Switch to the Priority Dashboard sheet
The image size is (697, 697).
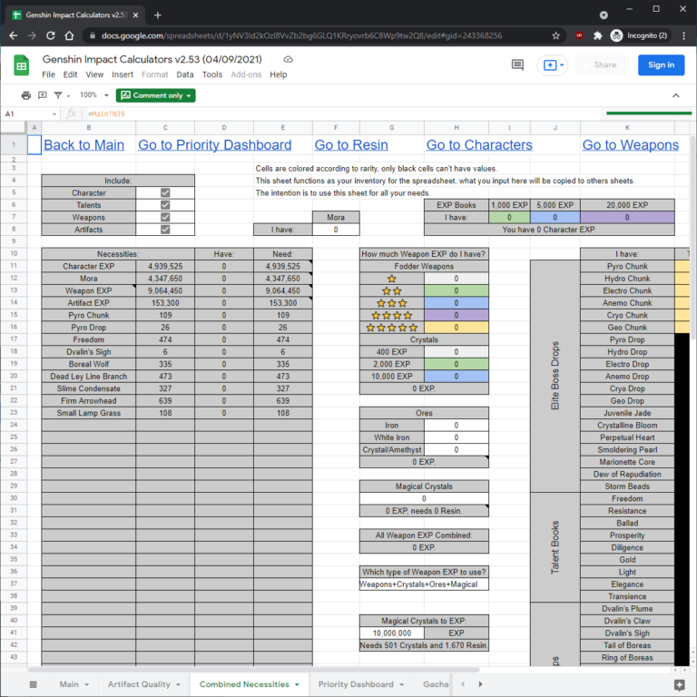tap(356, 684)
